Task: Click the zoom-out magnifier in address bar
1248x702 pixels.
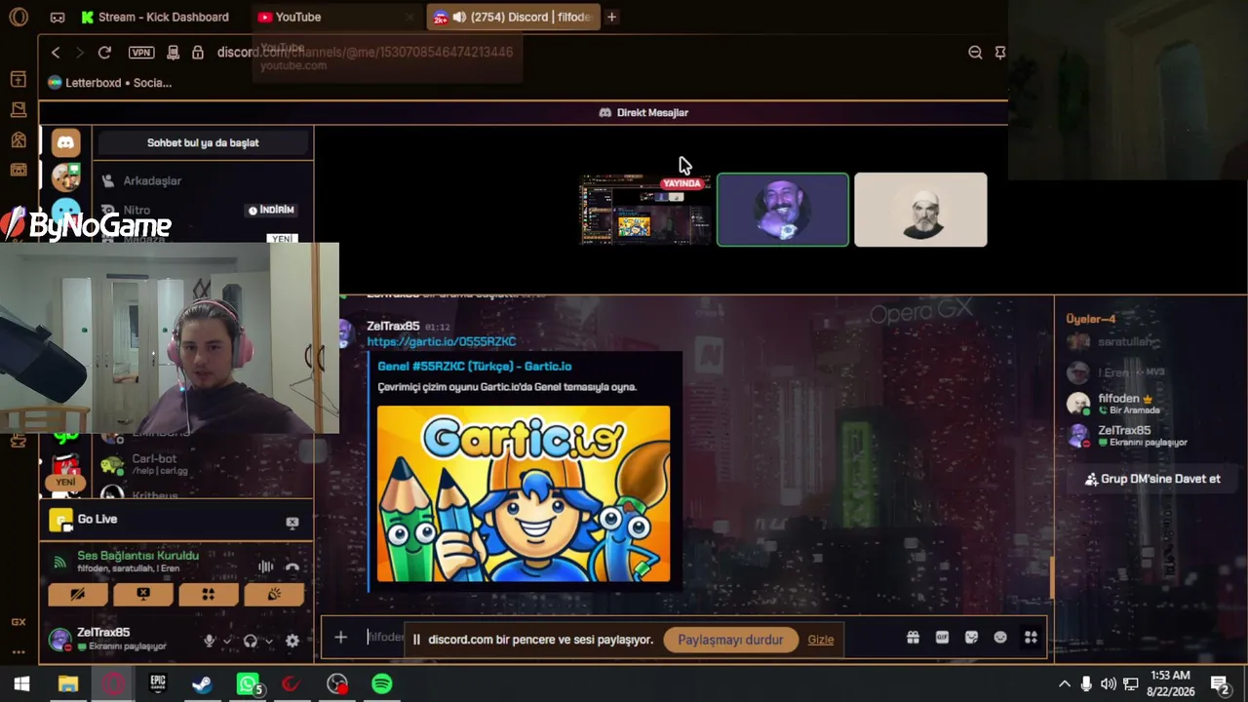Action: (x=975, y=53)
